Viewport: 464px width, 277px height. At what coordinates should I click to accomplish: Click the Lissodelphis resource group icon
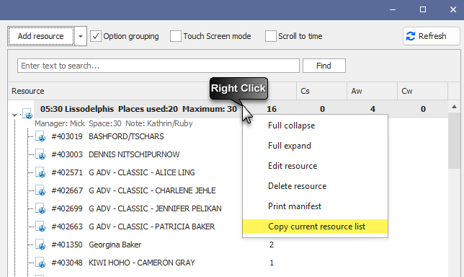click(x=27, y=114)
